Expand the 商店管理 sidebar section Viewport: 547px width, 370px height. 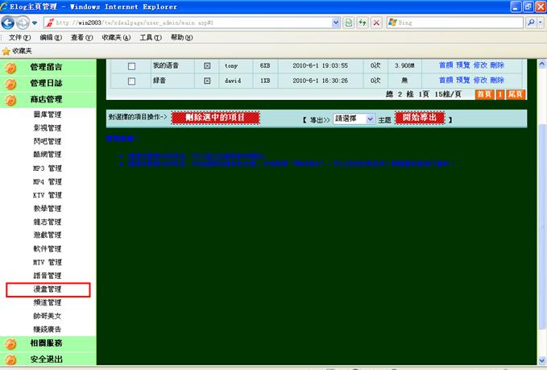pyautogui.click(x=46, y=100)
